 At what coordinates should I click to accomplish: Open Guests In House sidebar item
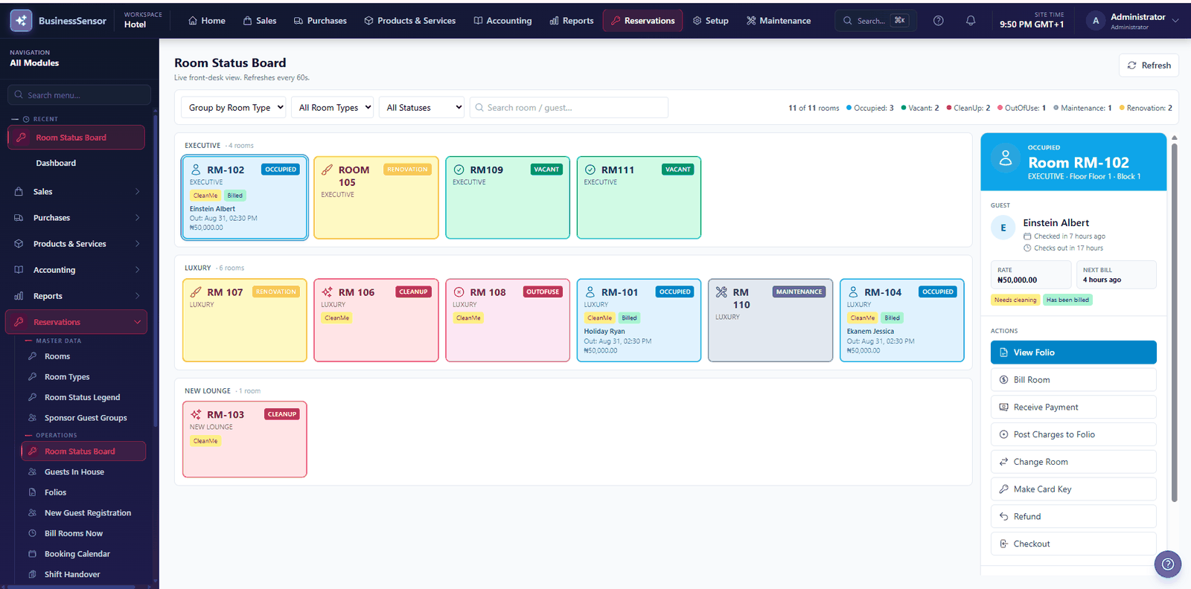click(x=74, y=472)
